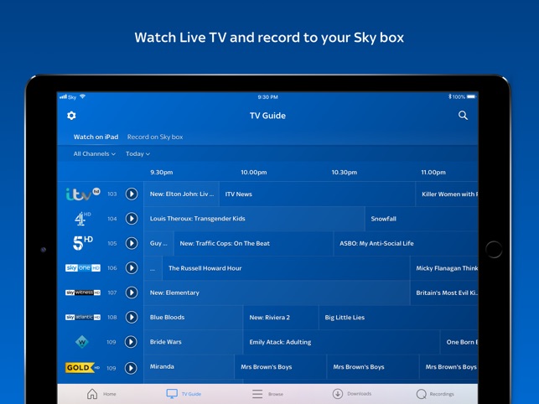Screen dimensions: 539x404
Task: Open One Born programme on W
Action: point(459,342)
